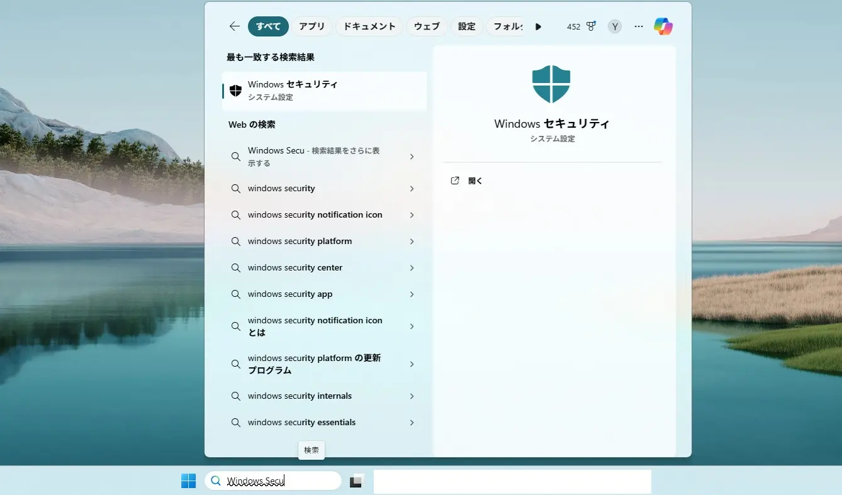Open the Microsoft Rewards trophy icon
Image resolution: width=842 pixels, height=495 pixels.
click(x=591, y=26)
